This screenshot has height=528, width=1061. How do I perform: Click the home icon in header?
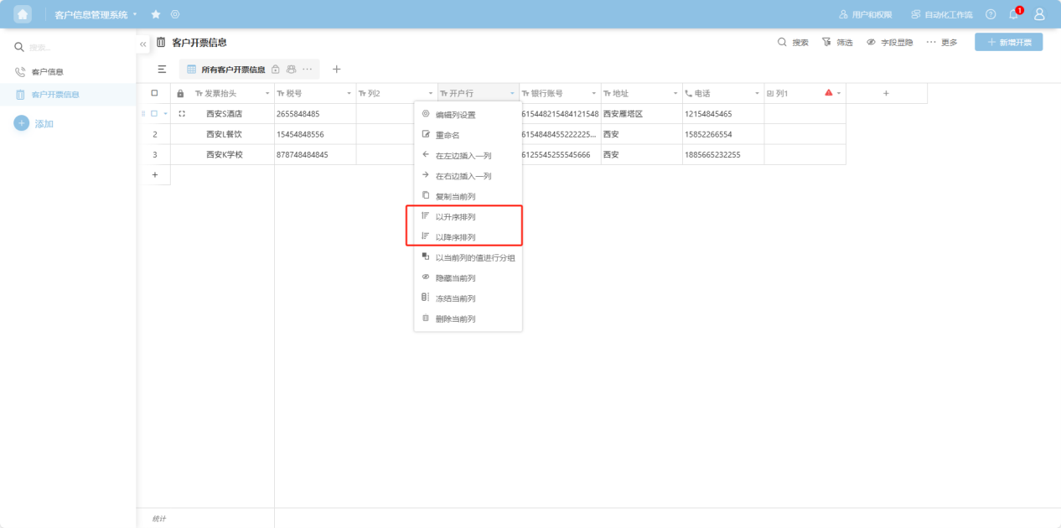(x=23, y=14)
